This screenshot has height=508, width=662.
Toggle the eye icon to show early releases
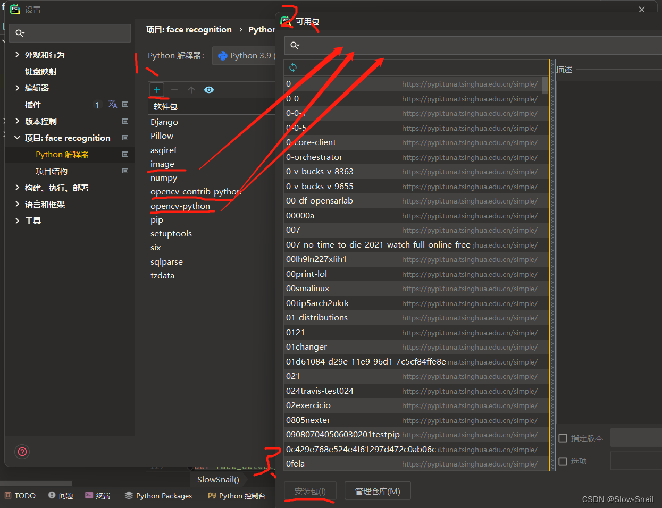209,90
